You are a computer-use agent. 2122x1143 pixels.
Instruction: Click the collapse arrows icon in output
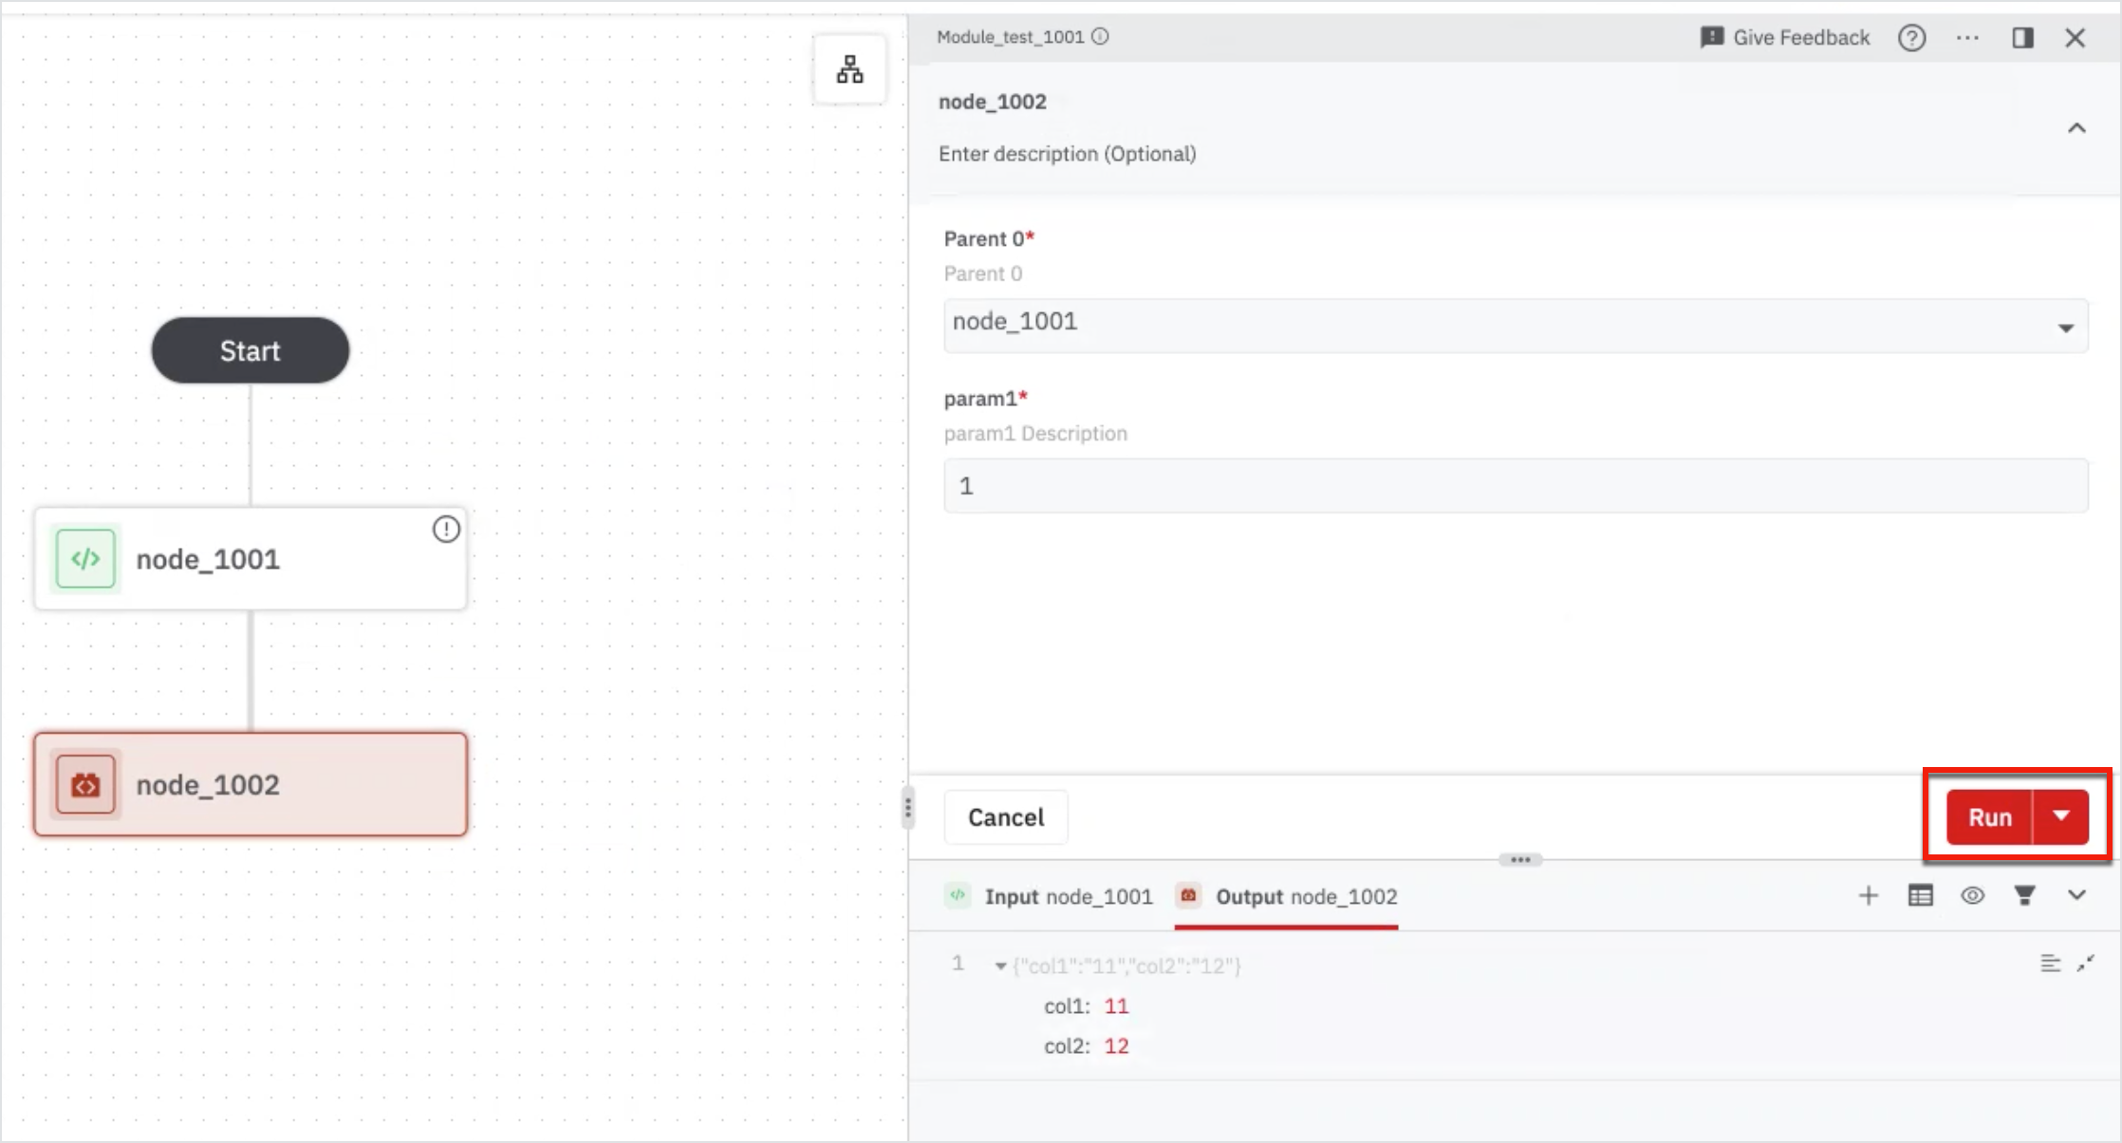pyautogui.click(x=2085, y=964)
